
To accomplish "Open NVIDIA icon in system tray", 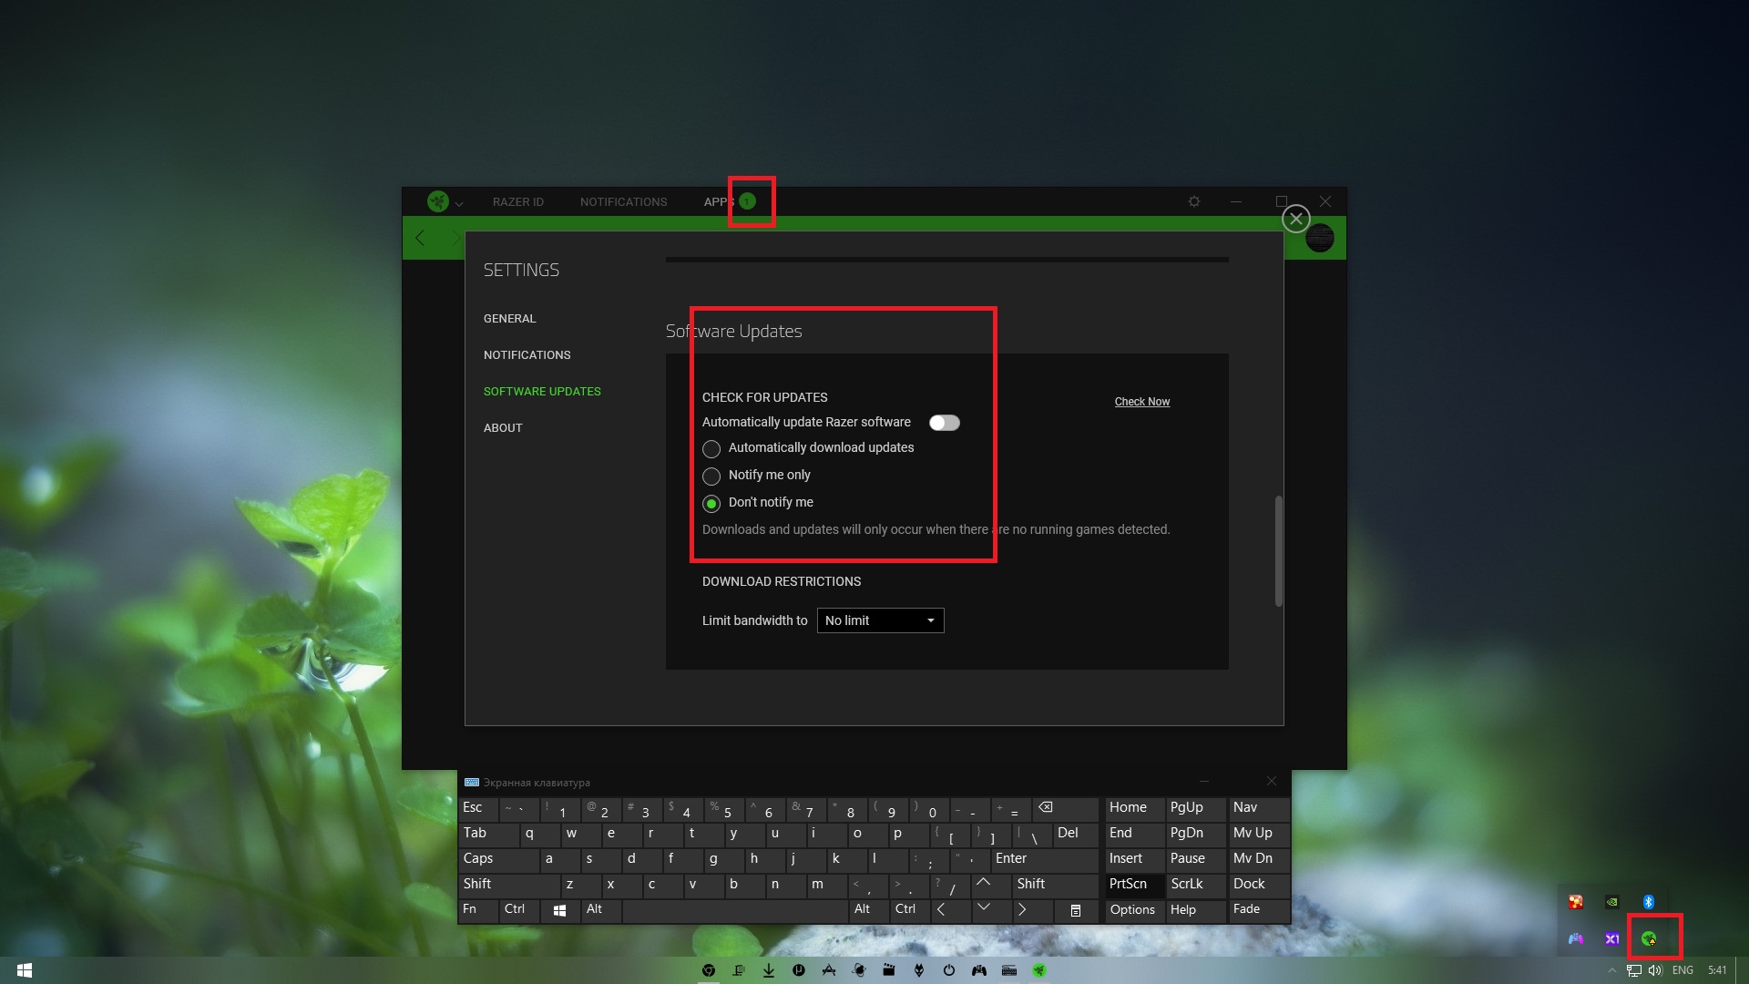I will pyautogui.click(x=1612, y=902).
